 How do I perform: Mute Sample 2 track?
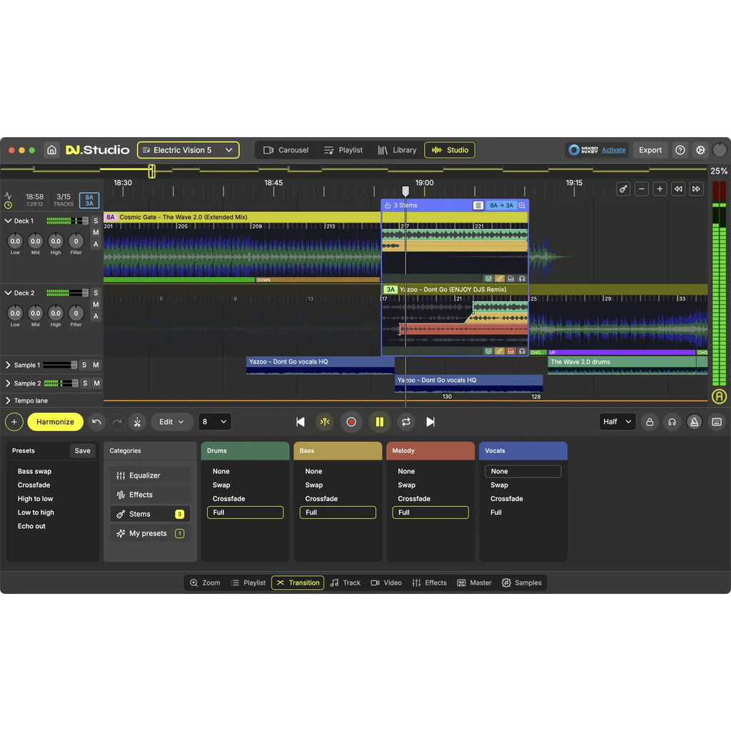point(96,383)
